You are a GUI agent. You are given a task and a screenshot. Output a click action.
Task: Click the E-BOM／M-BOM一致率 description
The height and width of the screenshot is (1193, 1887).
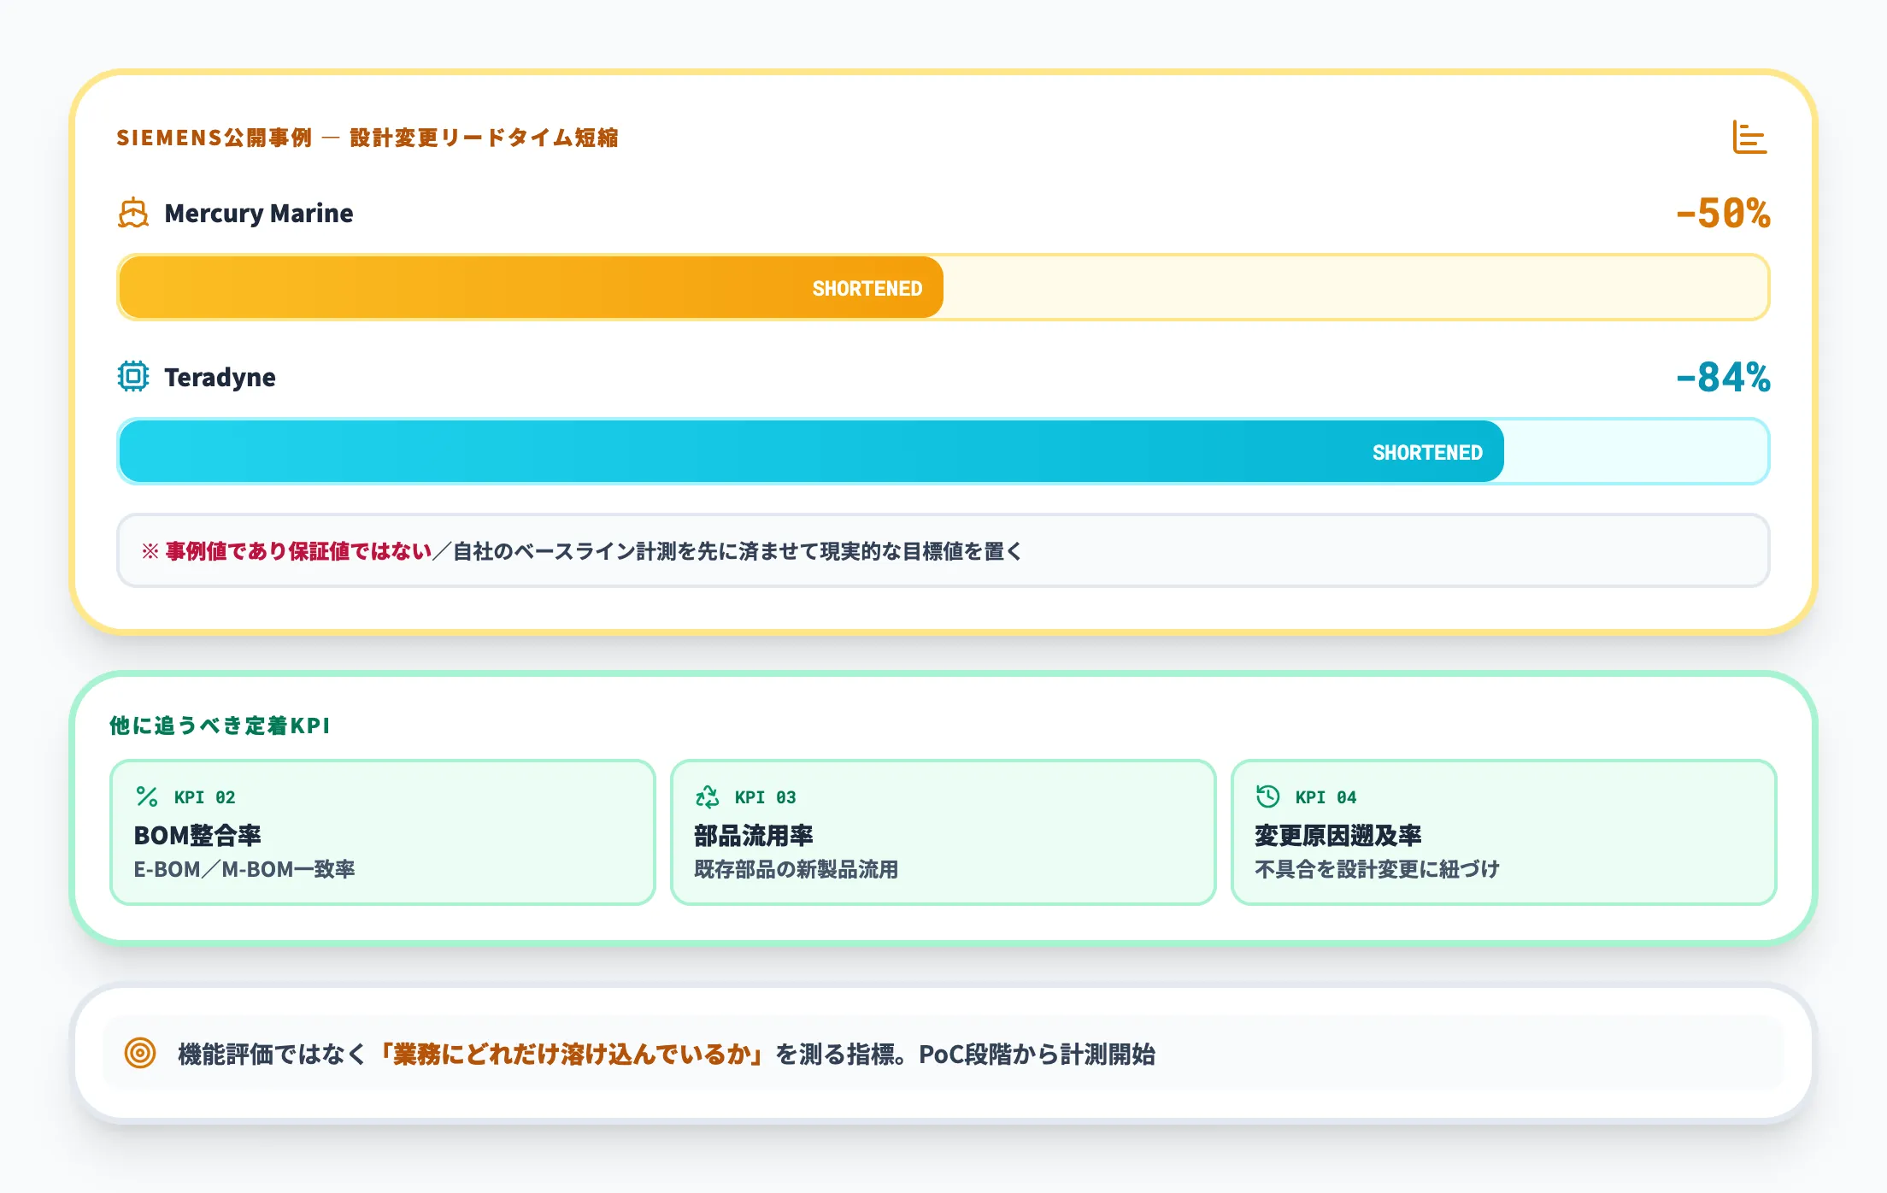pos(244,869)
